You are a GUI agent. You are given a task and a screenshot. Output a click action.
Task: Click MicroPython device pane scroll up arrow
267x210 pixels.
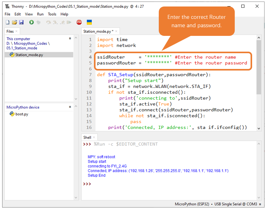(x=76, y=106)
